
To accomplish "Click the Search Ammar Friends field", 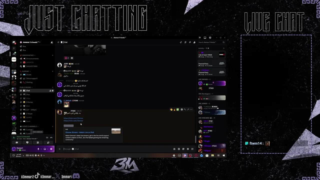I will (211, 42).
